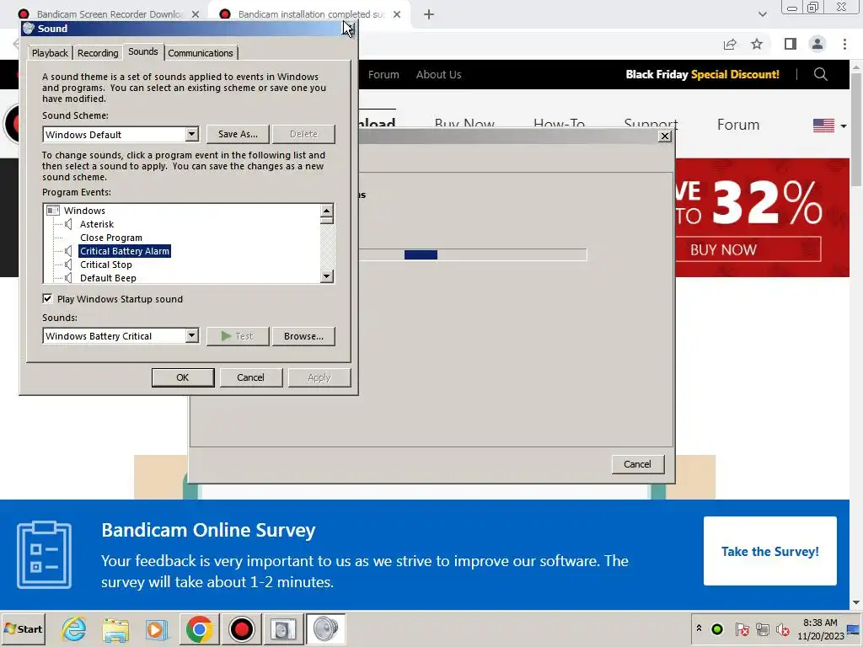Switch to Chrome in the taskbar

199,628
